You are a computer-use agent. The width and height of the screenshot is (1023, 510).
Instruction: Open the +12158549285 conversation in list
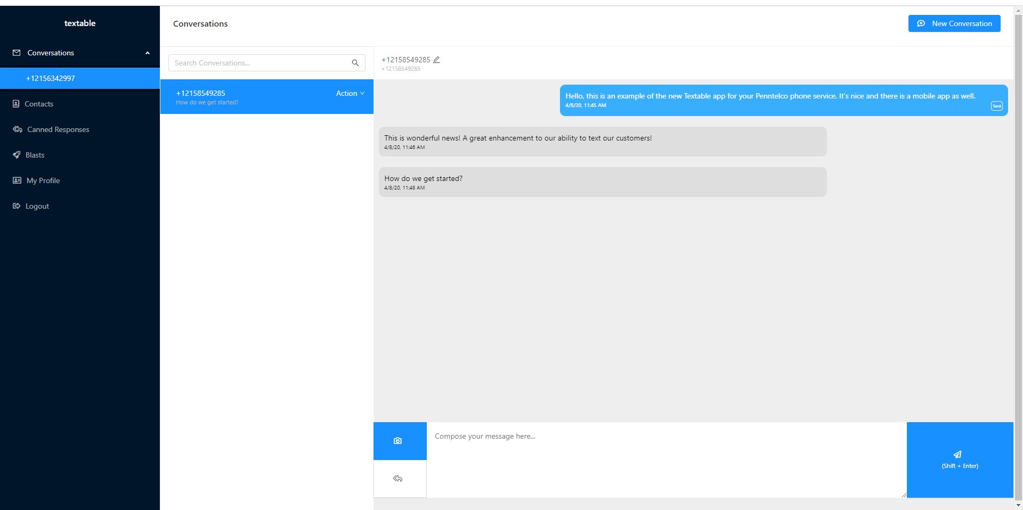tap(240, 96)
